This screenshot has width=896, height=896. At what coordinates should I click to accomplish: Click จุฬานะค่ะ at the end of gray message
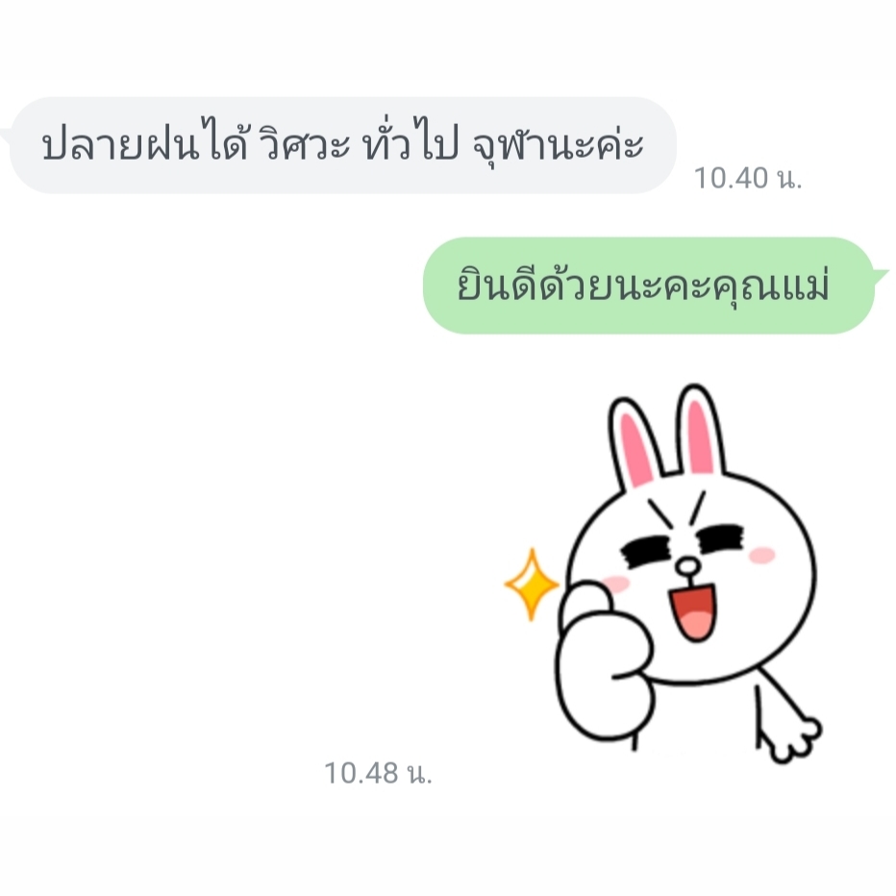(x=559, y=145)
